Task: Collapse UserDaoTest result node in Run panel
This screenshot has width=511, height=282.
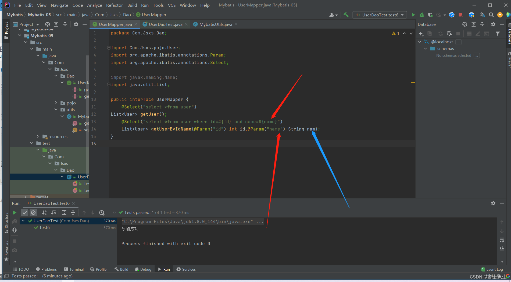Action: click(23, 221)
